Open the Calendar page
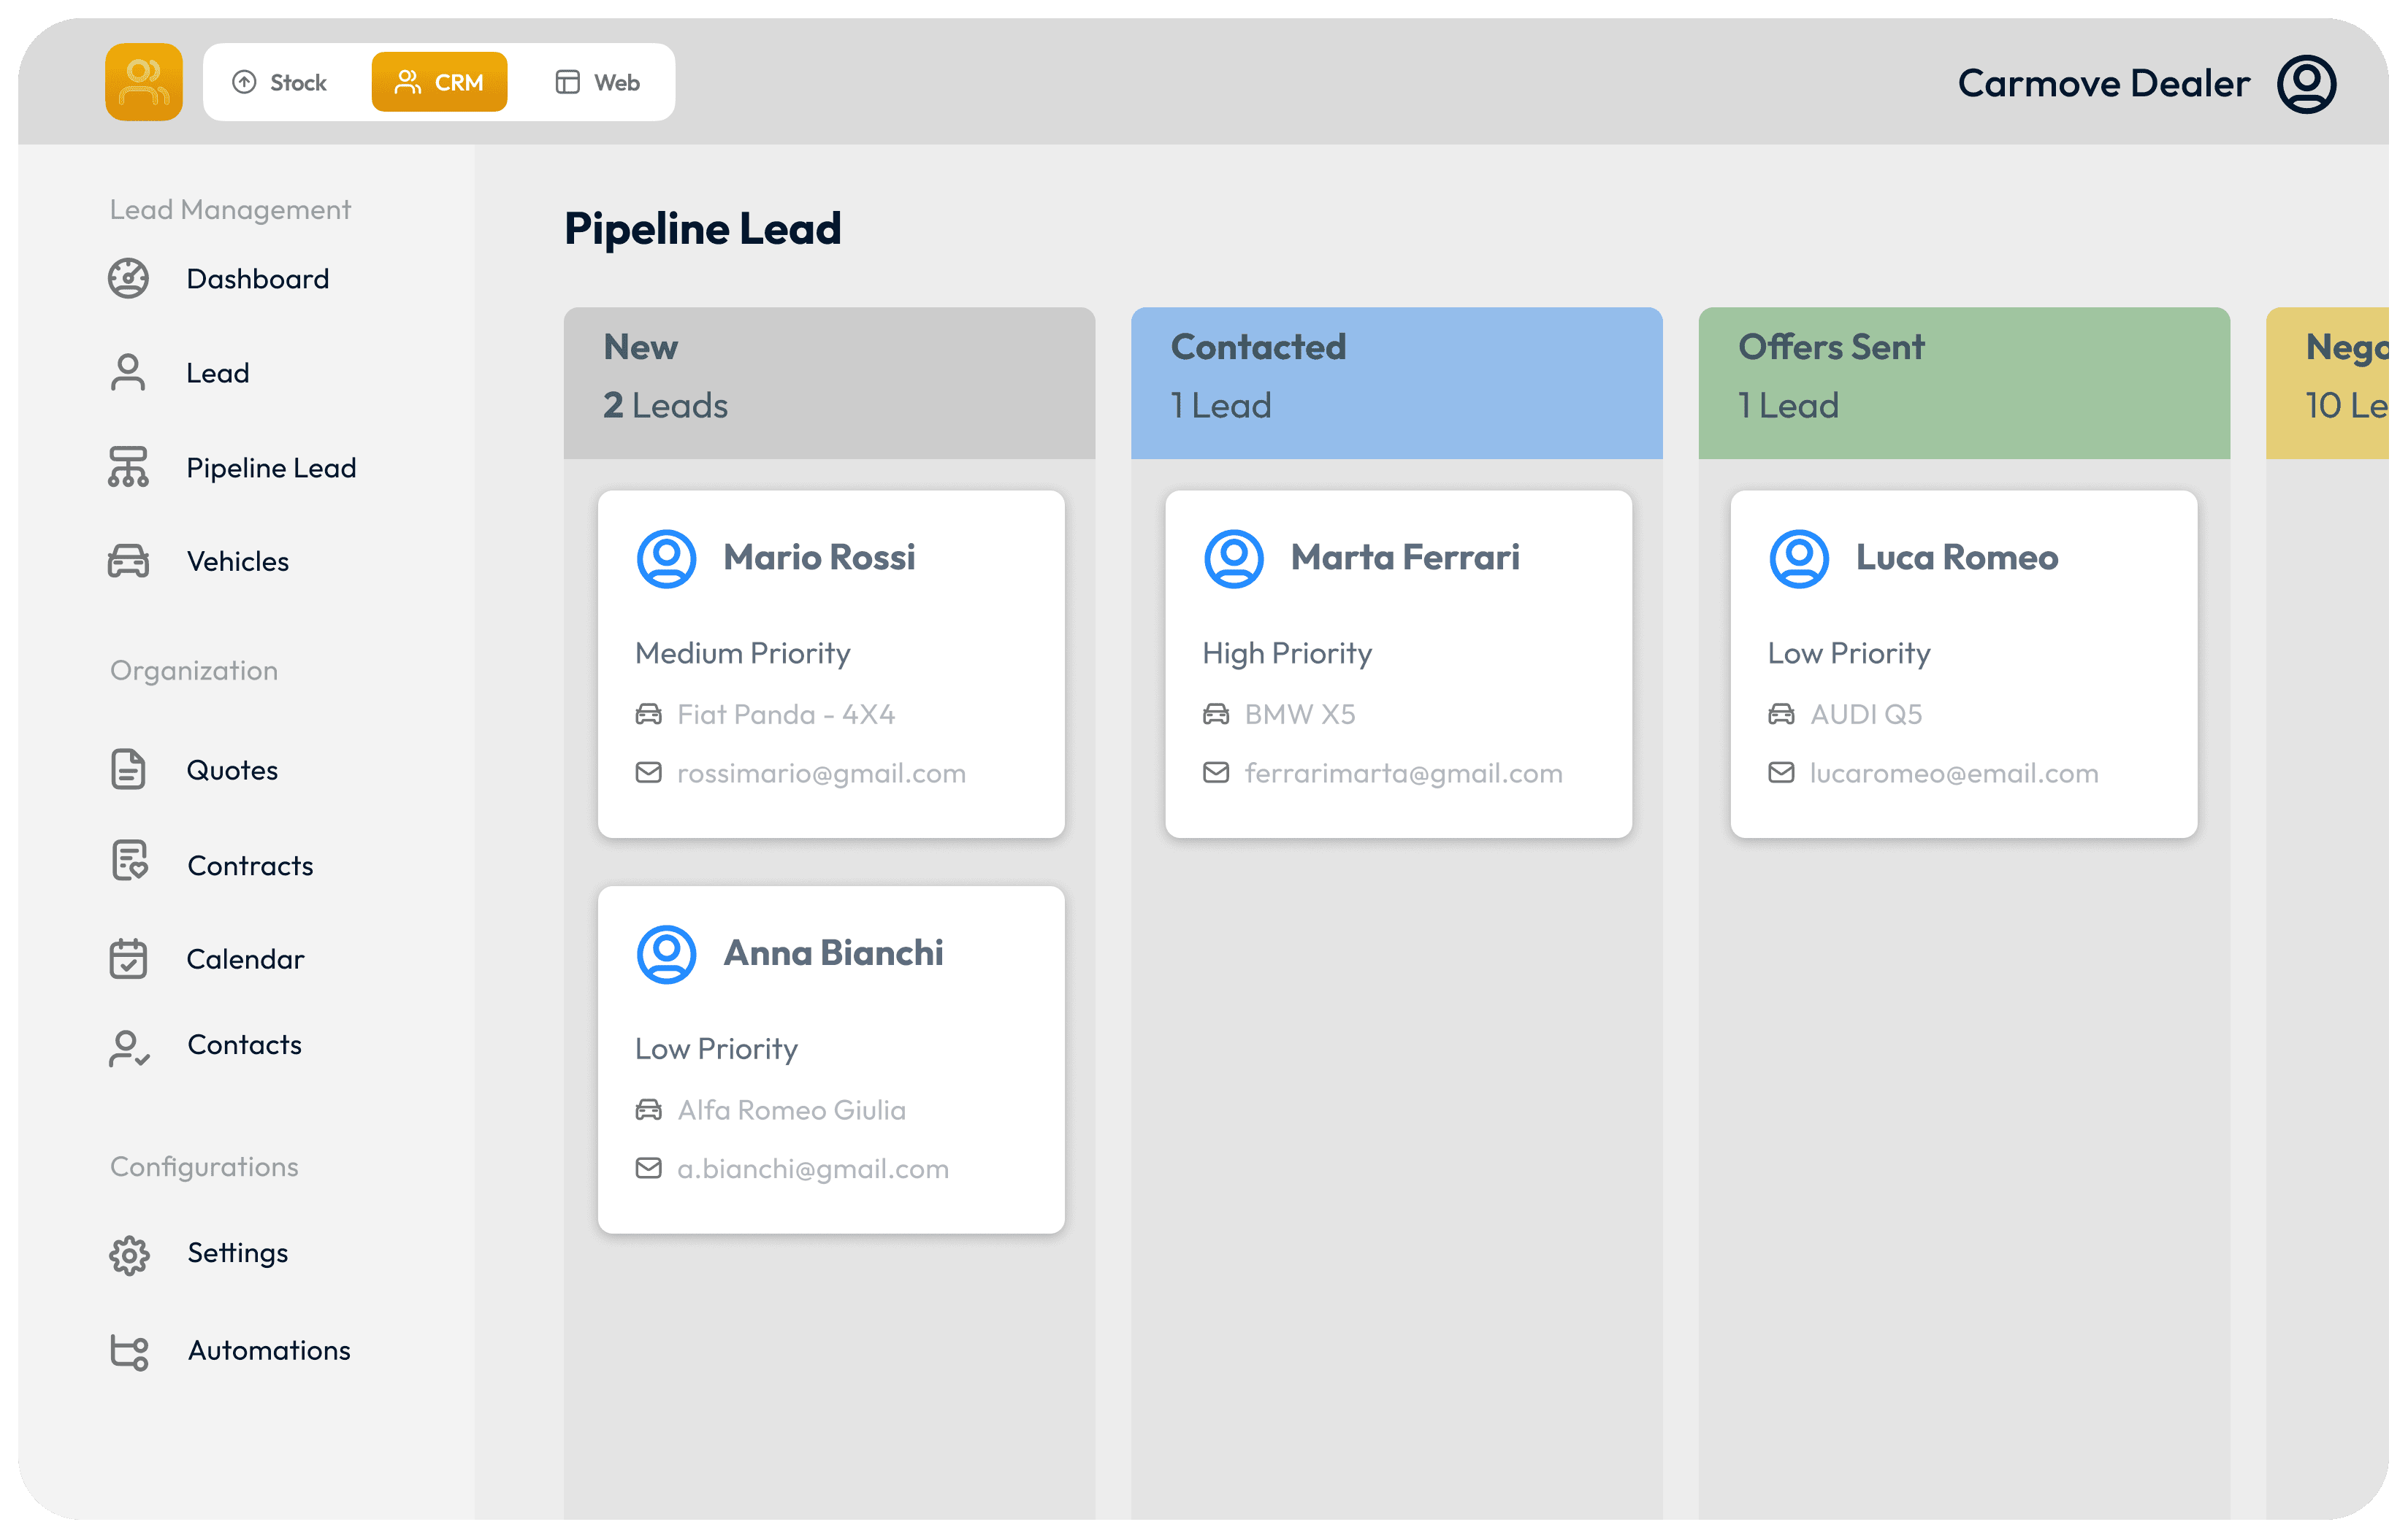This screenshot has width=2408, height=1538. pos(245,959)
